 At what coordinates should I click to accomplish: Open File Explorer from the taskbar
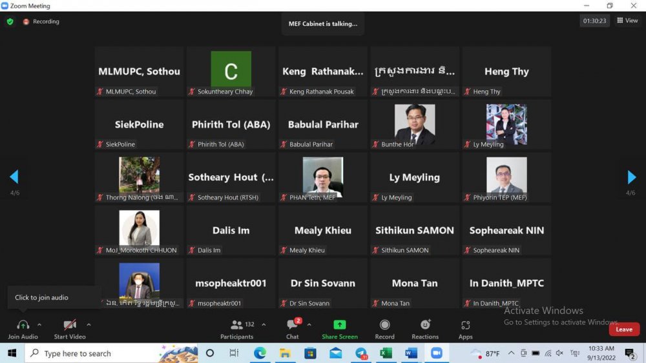tap(285, 353)
